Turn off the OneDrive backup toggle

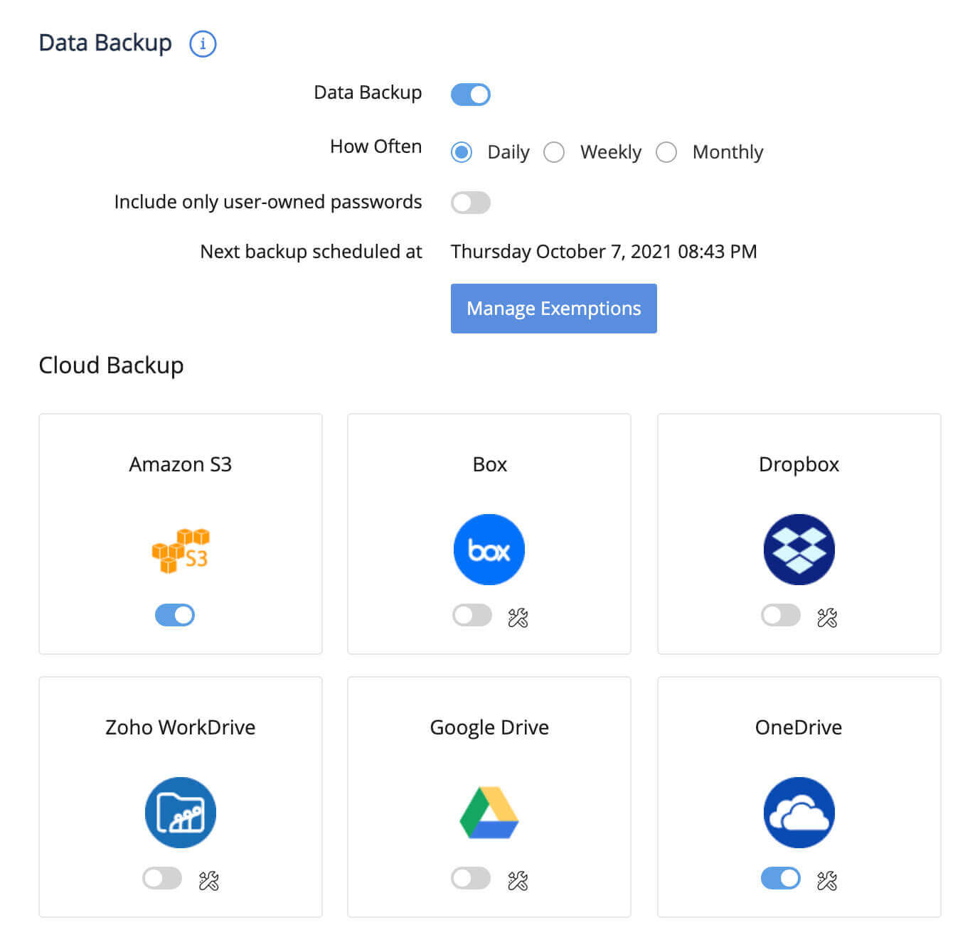(780, 878)
